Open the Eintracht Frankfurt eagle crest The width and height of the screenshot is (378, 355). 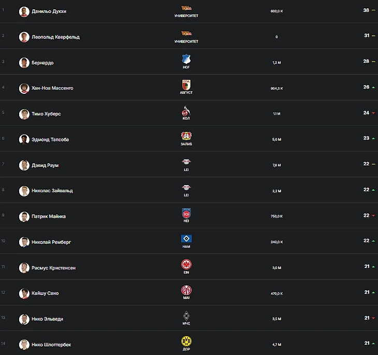click(x=186, y=264)
